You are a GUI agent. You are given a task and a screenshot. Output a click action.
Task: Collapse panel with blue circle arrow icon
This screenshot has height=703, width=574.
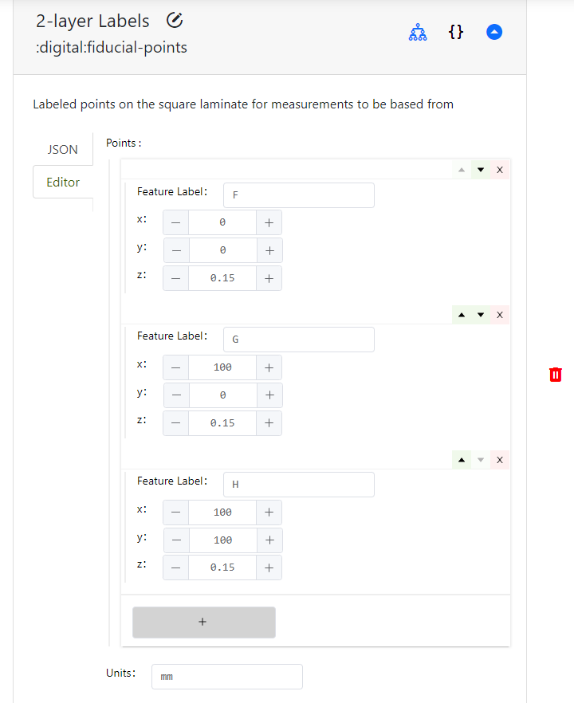point(494,32)
